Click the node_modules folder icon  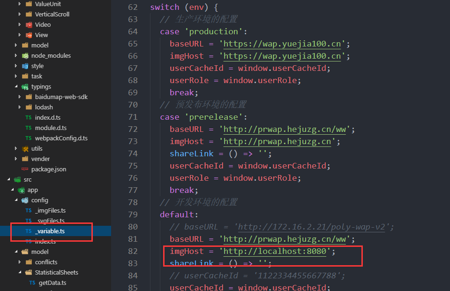(x=25, y=56)
